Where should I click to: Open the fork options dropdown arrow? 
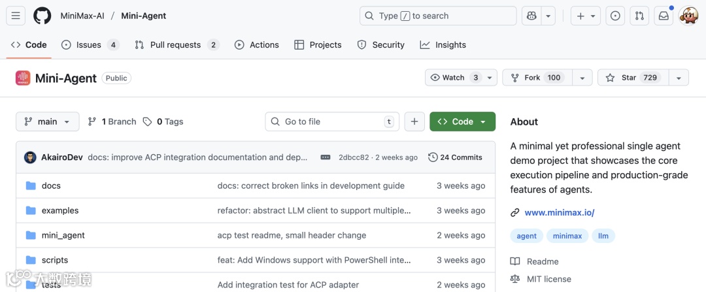[582, 78]
